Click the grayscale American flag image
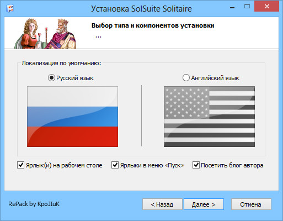This screenshot has height=221, width=283. [x=209, y=117]
